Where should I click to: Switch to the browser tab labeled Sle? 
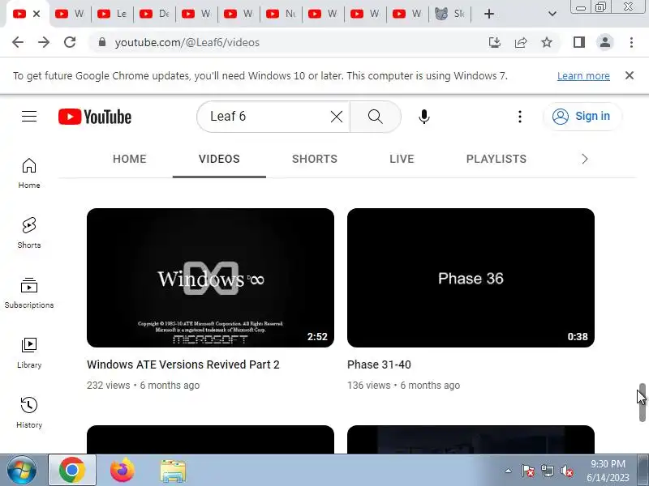click(x=450, y=14)
